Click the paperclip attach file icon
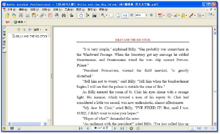The image size is (220, 134). [x=42, y=15]
